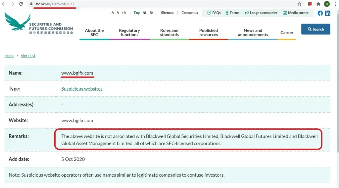Switch to Traditional Chinese language
339x188 pixels.
(x=145, y=13)
